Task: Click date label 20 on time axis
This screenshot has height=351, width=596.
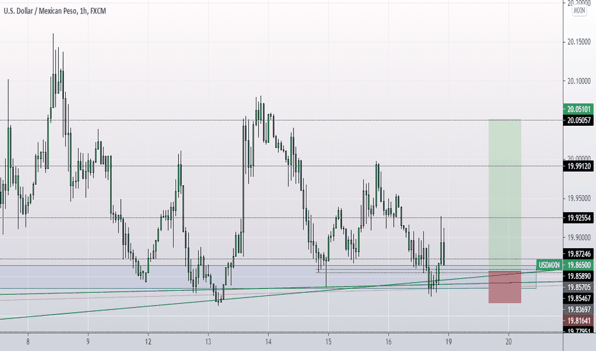Action: tap(508, 342)
